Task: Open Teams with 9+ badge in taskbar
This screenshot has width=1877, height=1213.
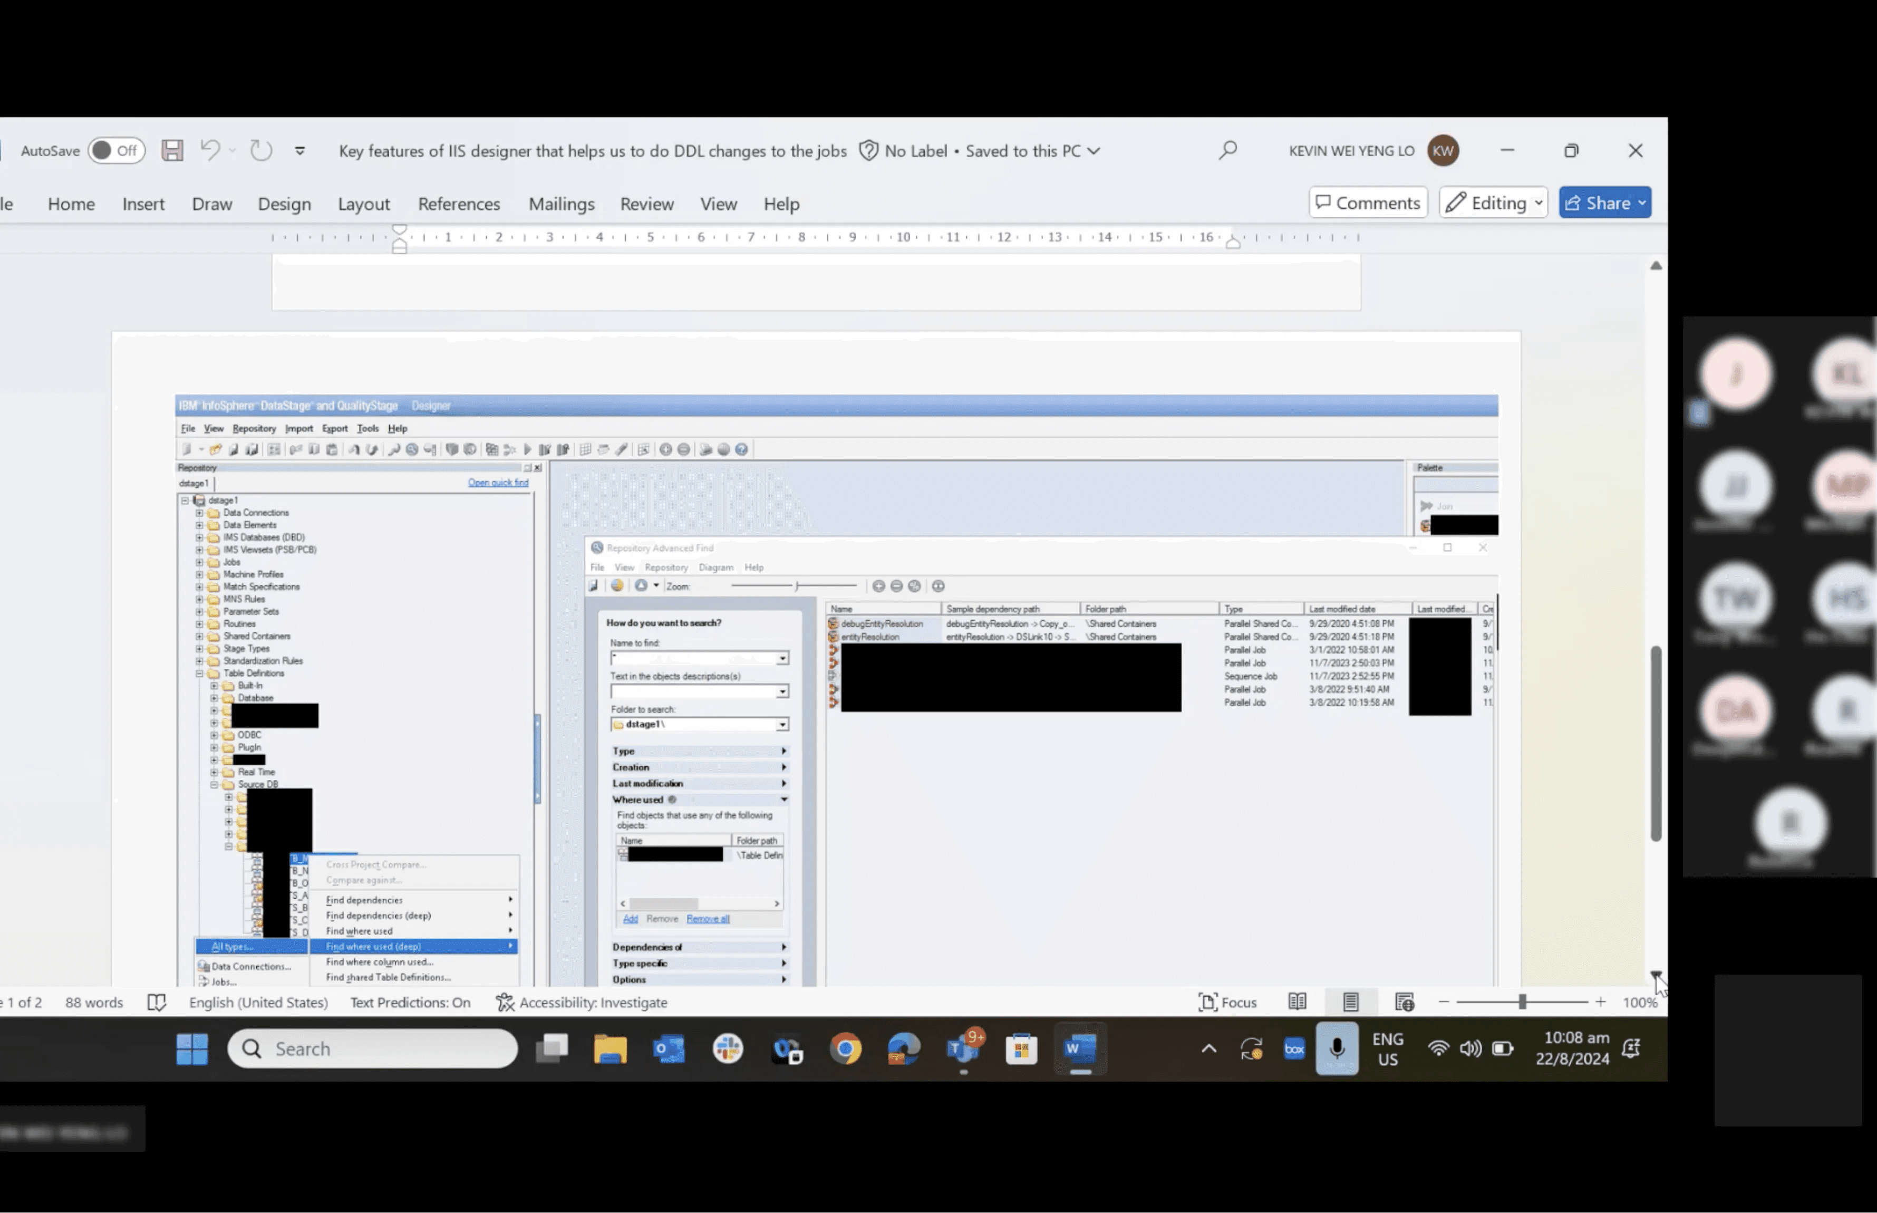Action: pos(964,1047)
